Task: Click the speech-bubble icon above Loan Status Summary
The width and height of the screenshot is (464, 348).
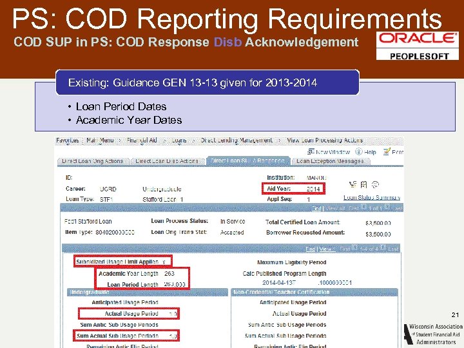Action: pyautogui.click(x=375, y=185)
